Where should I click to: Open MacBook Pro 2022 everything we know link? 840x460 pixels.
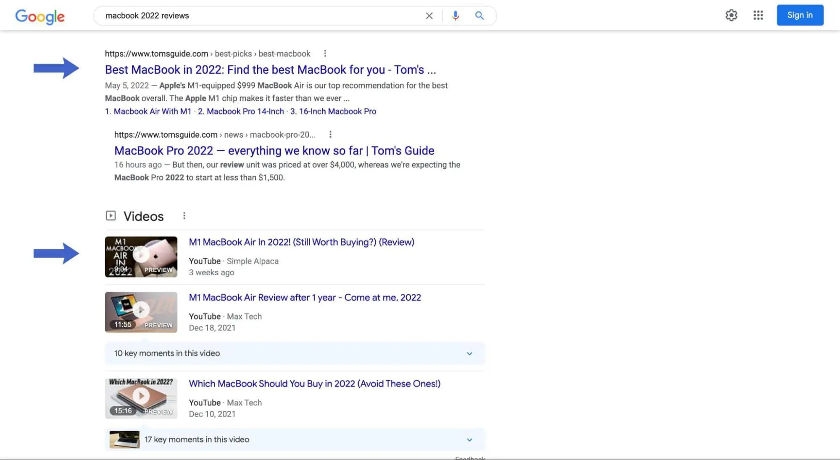(x=274, y=151)
